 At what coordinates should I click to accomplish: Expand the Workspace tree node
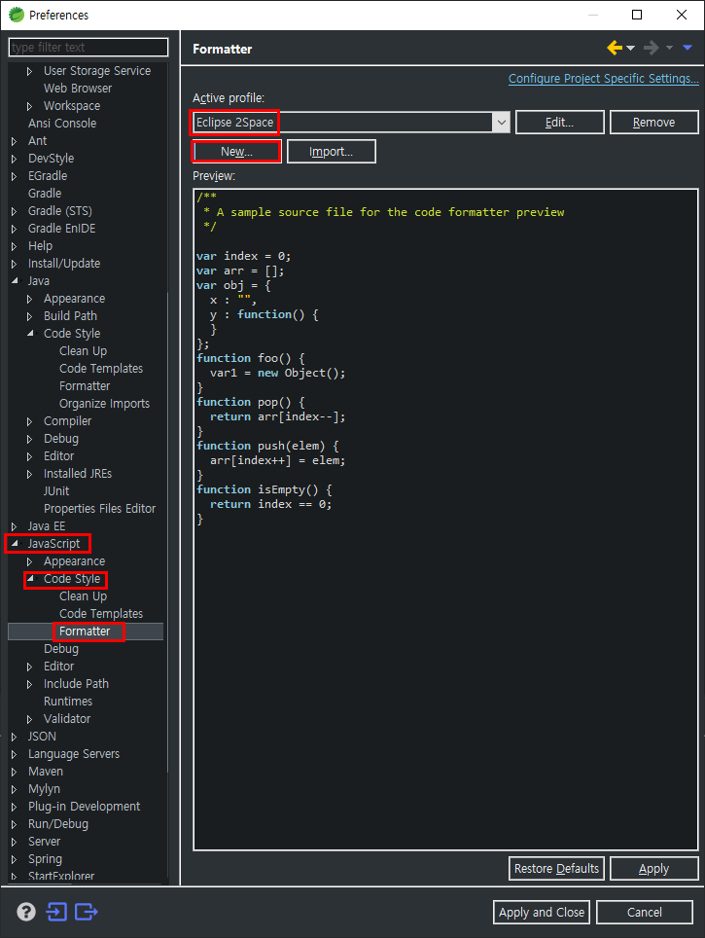click(29, 106)
